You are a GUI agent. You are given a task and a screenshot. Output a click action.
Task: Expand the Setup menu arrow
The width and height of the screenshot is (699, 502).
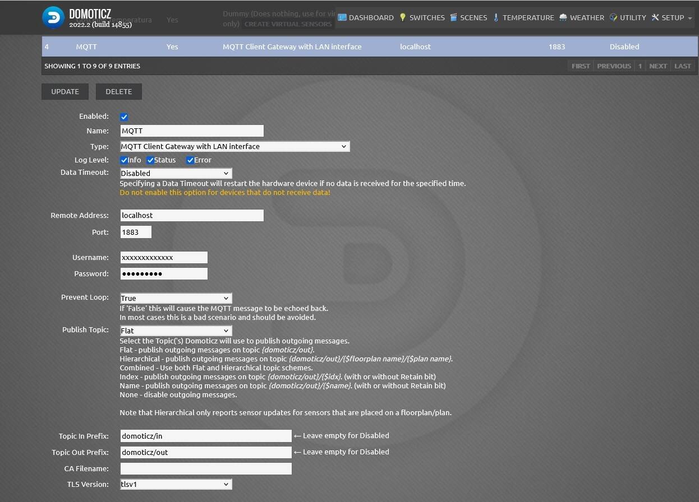point(690,18)
